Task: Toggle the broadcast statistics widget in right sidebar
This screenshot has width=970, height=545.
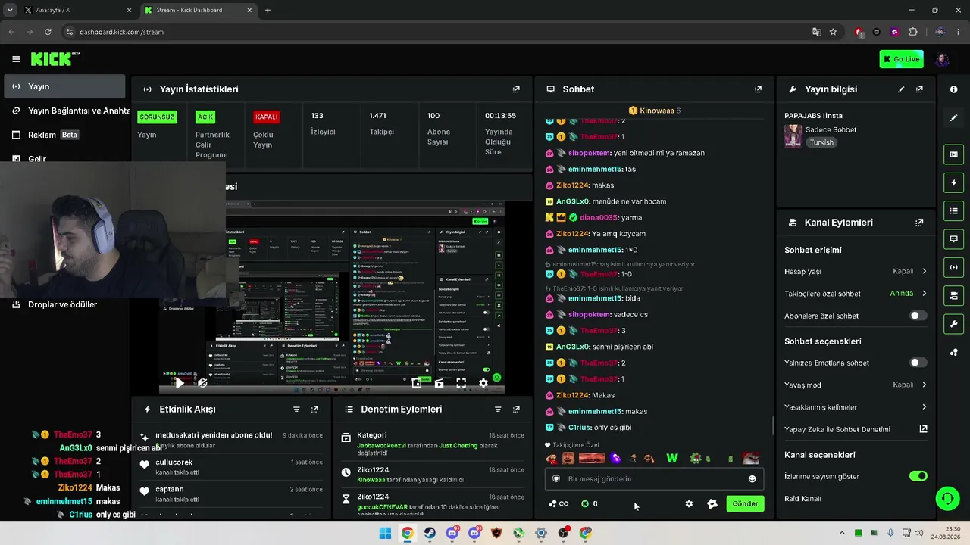Action: [953, 267]
